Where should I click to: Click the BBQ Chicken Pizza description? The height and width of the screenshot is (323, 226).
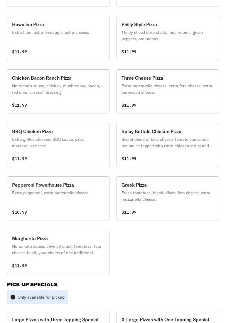coord(48,143)
